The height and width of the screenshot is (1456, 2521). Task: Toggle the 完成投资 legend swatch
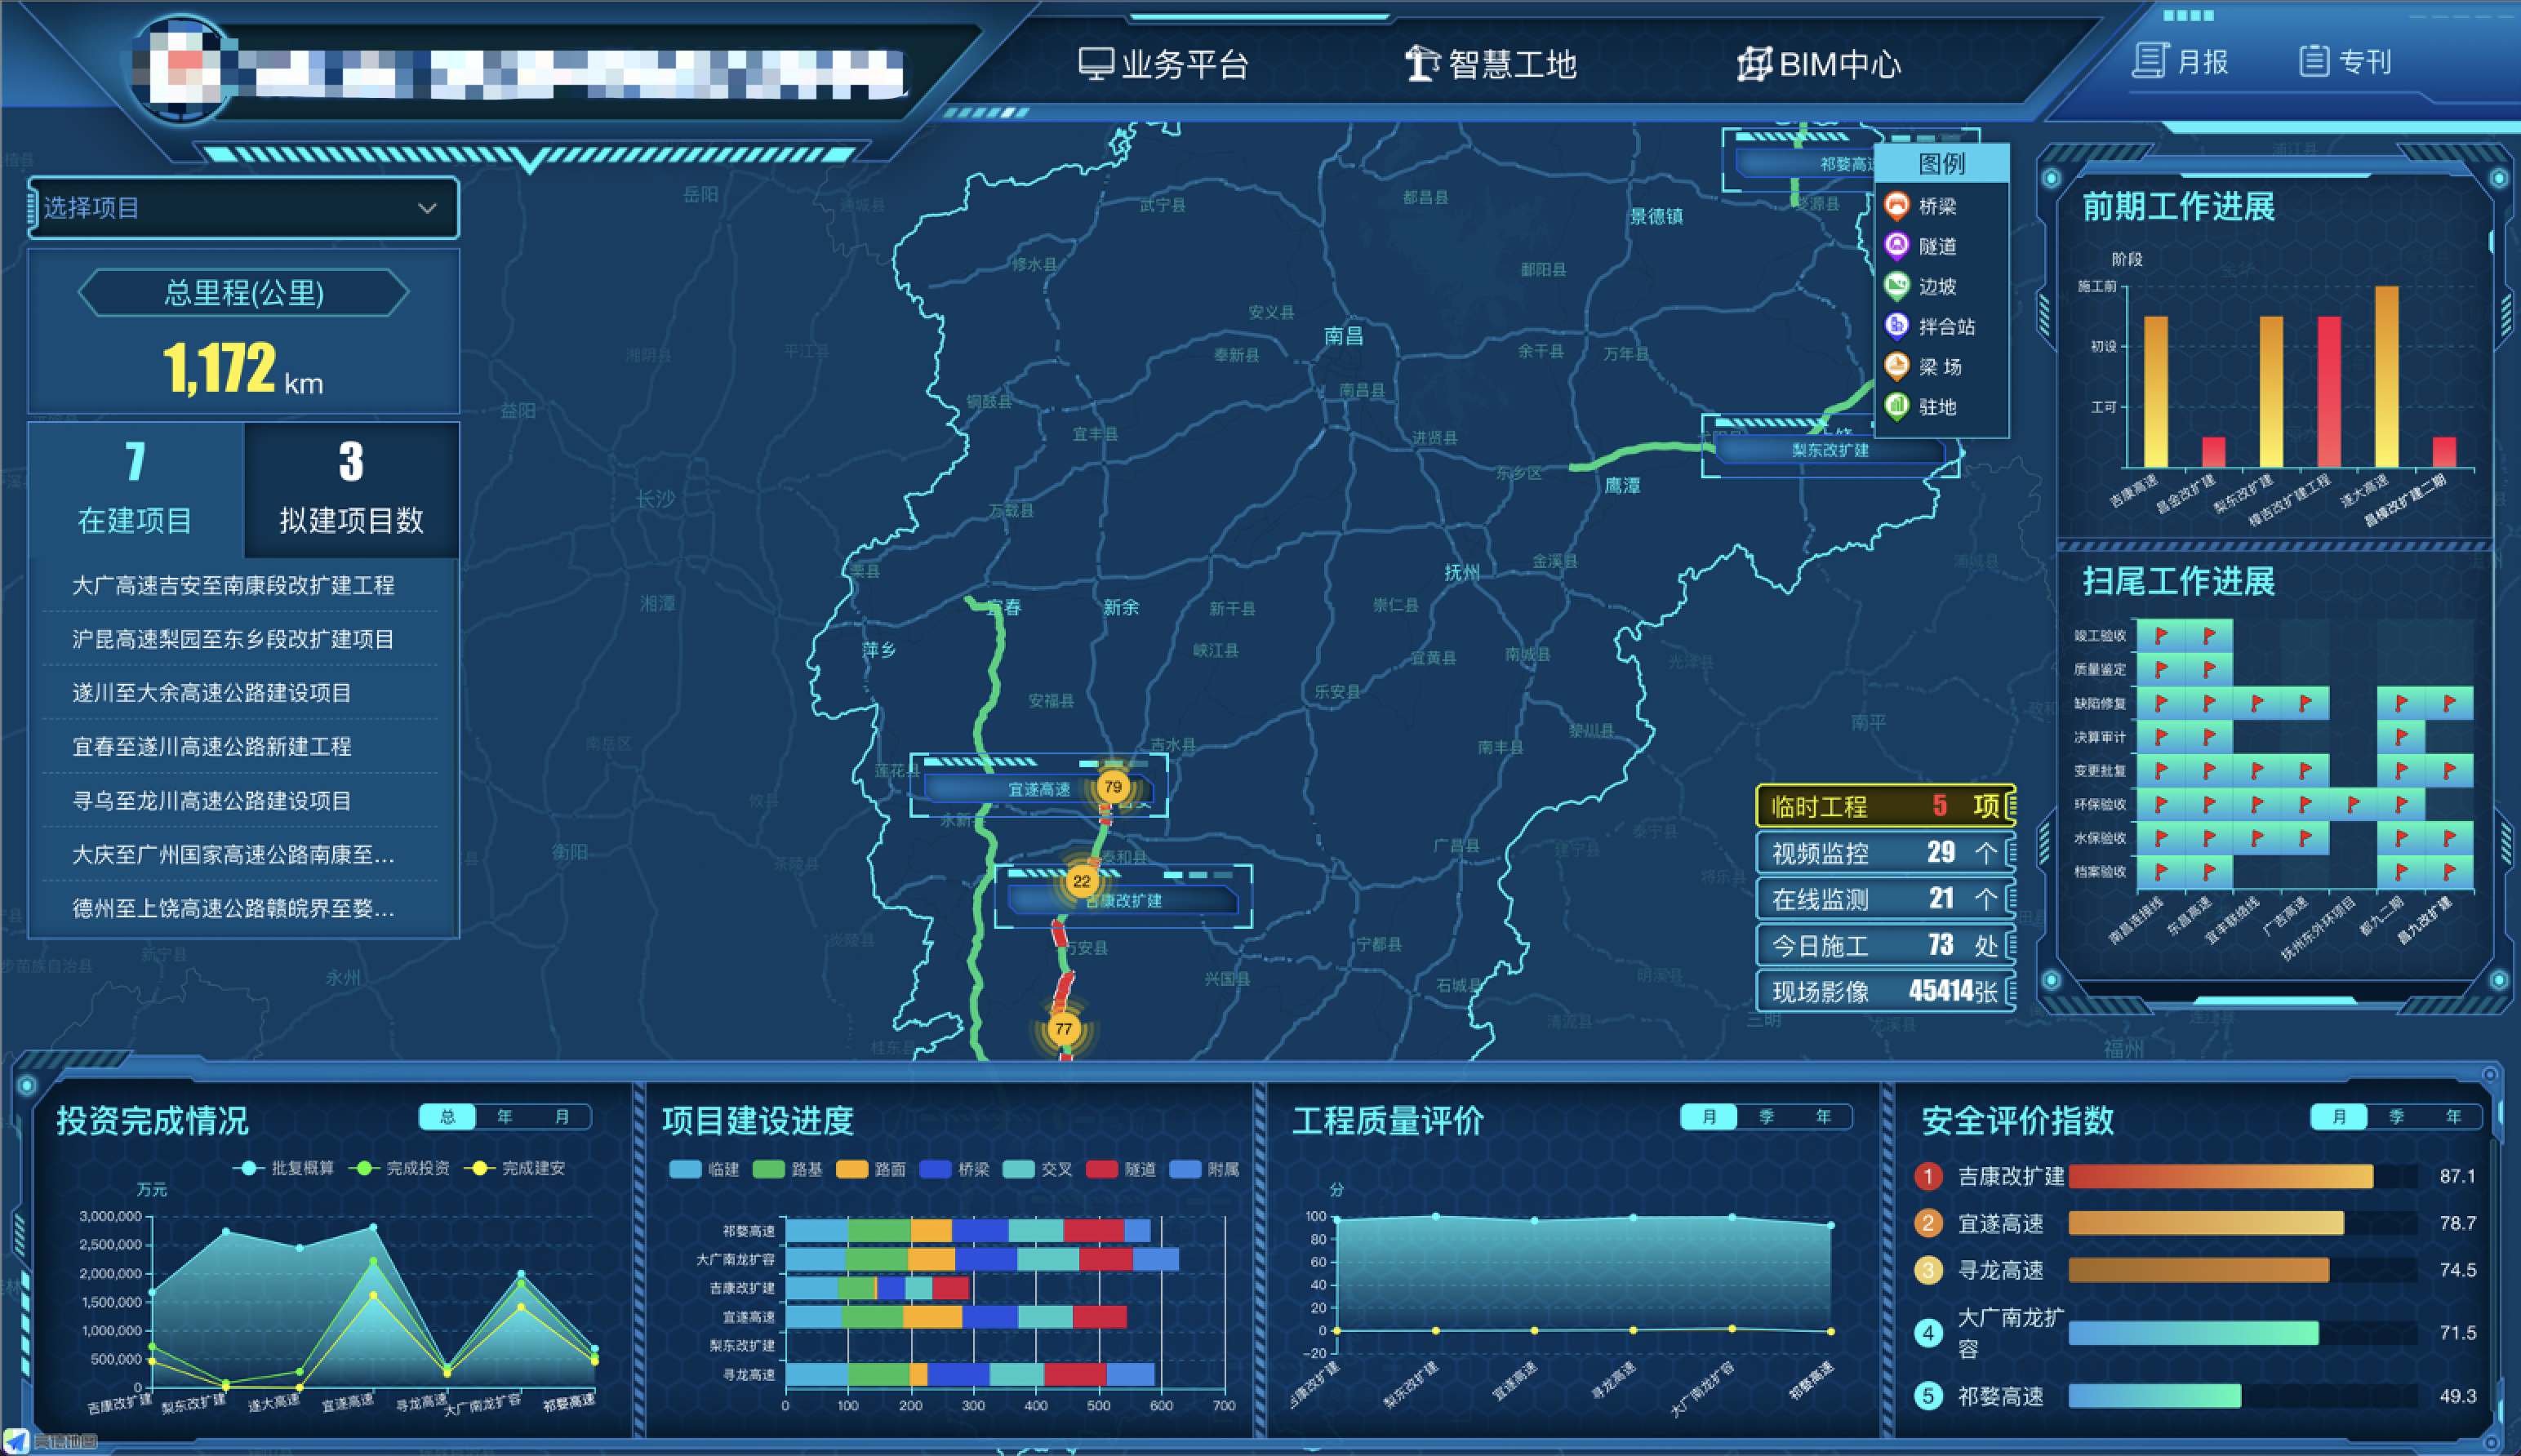pos(365,1168)
